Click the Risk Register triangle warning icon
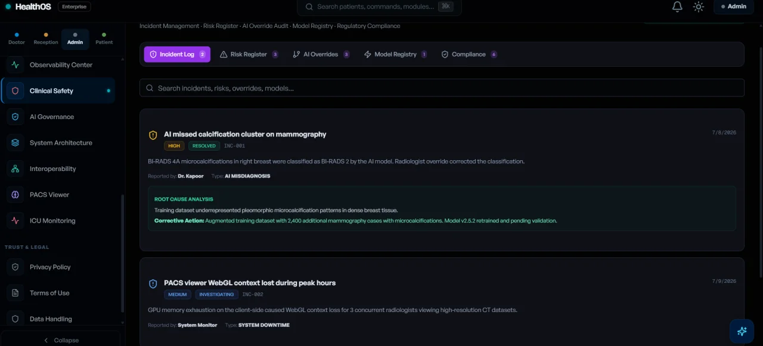Image resolution: width=763 pixels, height=346 pixels. click(224, 54)
